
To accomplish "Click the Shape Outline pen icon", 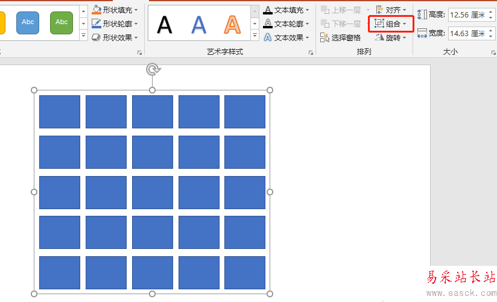I will 97,24.
